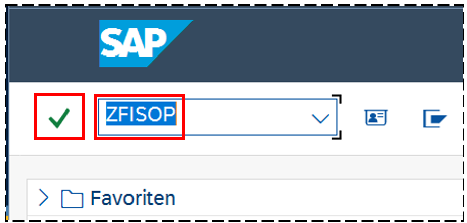The height and width of the screenshot is (223, 467).
Task: Click the SAP logo in the header
Action: pyautogui.click(x=146, y=43)
